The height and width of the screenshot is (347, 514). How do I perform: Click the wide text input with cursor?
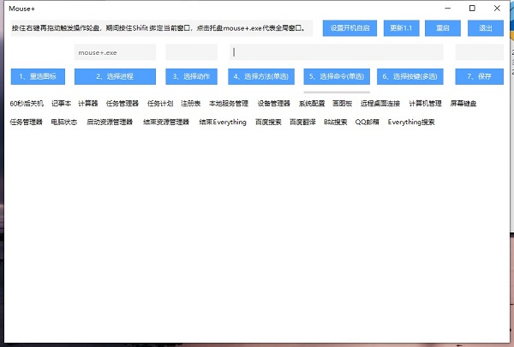coord(336,52)
